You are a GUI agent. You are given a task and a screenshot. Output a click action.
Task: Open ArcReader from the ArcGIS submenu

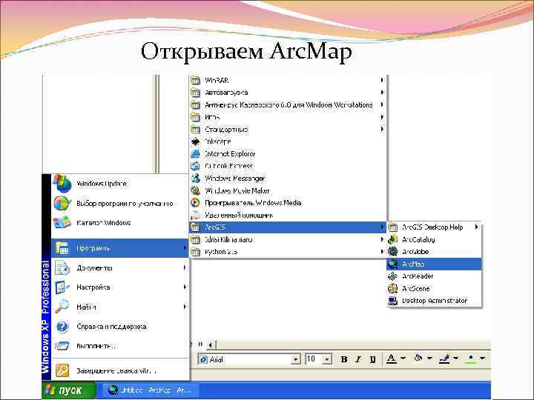(434, 276)
